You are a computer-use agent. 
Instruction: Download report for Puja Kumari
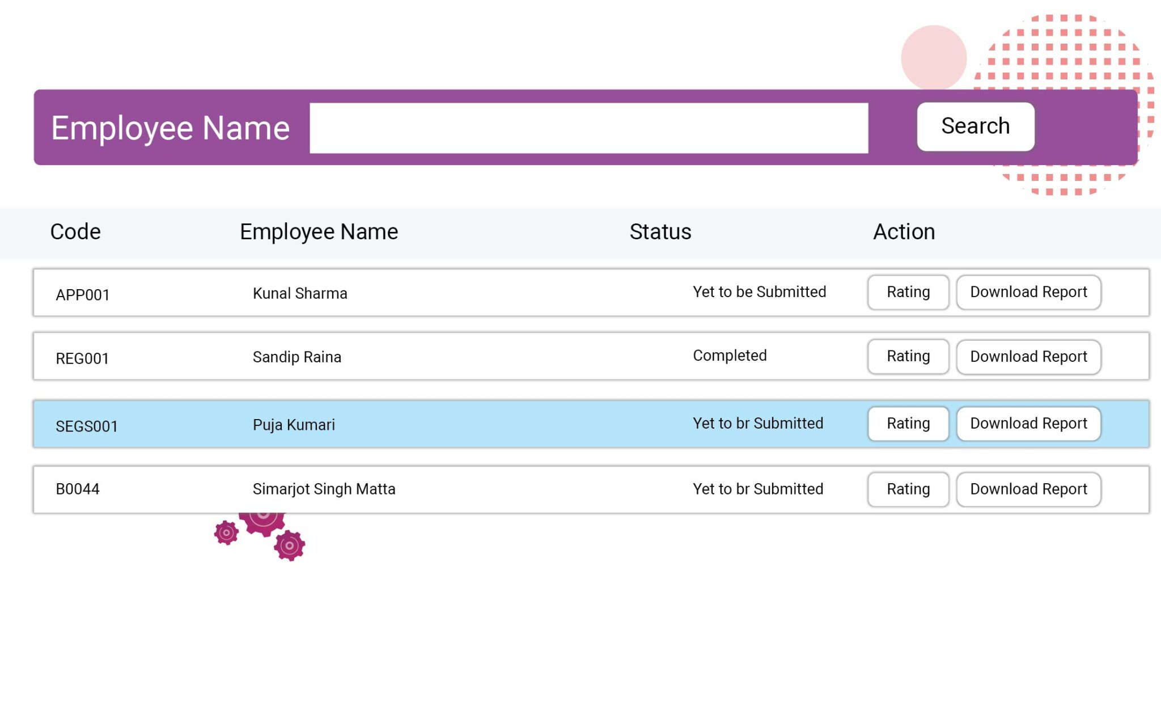tap(1028, 424)
